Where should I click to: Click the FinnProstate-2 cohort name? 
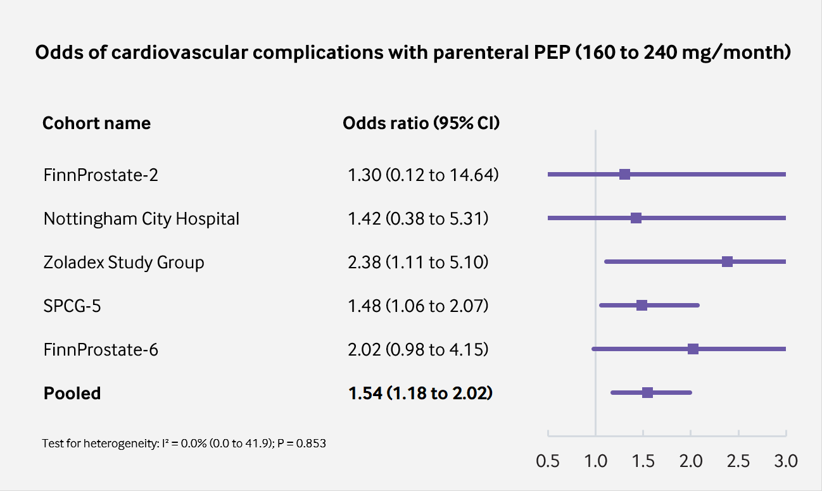[101, 175]
